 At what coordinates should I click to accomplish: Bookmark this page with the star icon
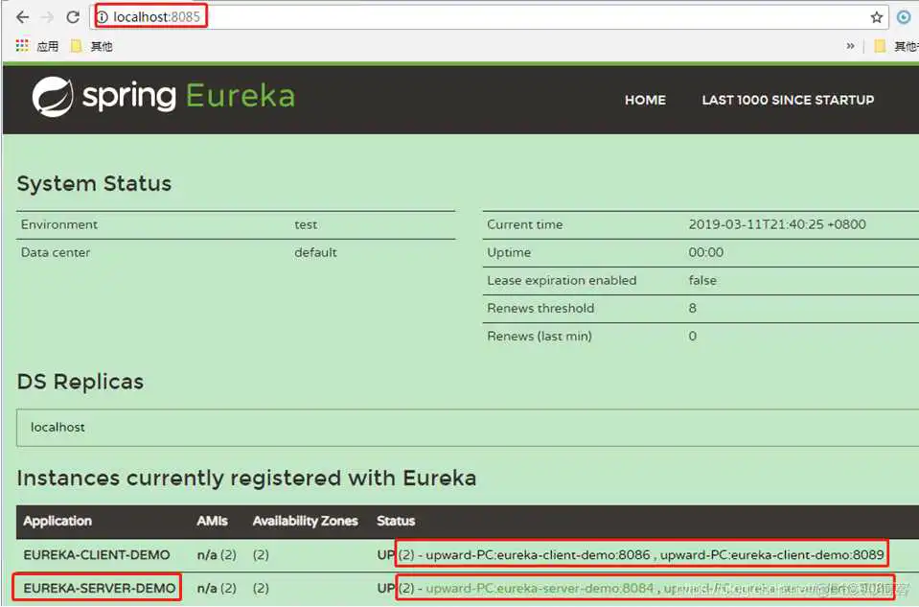click(876, 17)
